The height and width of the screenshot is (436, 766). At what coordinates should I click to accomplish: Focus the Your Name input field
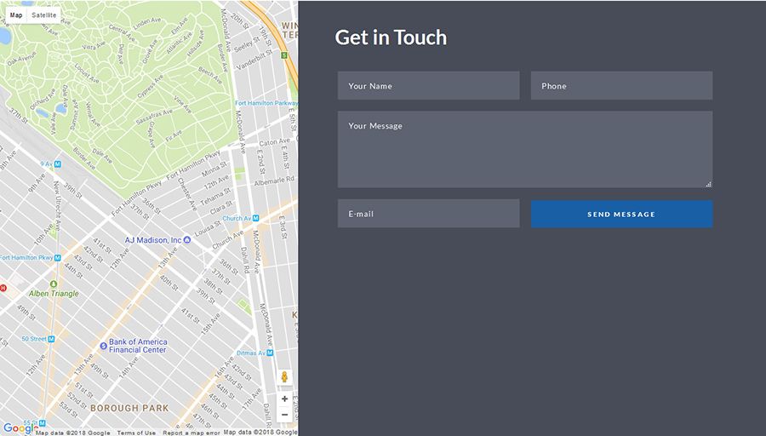[428, 85]
